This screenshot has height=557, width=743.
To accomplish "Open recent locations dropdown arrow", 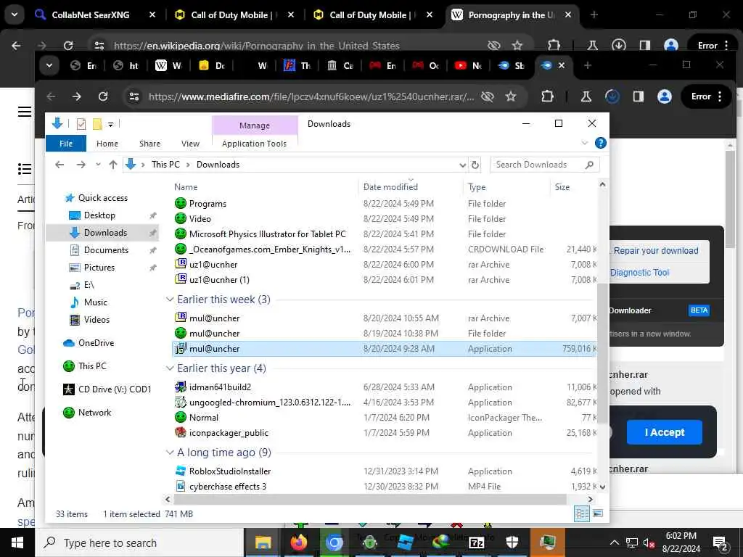I will [x=98, y=165].
